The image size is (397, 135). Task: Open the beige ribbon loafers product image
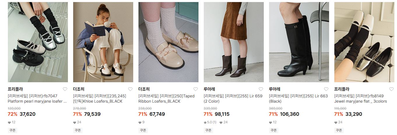pos(168,42)
